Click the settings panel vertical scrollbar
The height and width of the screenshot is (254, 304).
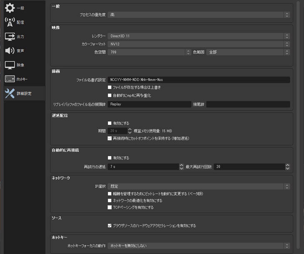297,125
